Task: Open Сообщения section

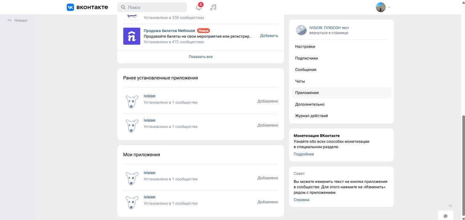Action: 341,69
